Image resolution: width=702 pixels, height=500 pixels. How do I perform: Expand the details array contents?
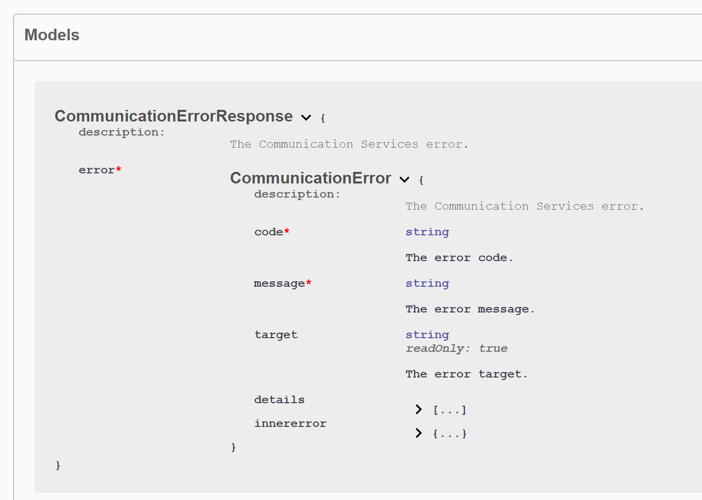point(418,409)
